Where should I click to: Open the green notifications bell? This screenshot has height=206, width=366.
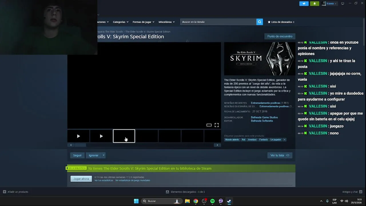tap(315, 3)
